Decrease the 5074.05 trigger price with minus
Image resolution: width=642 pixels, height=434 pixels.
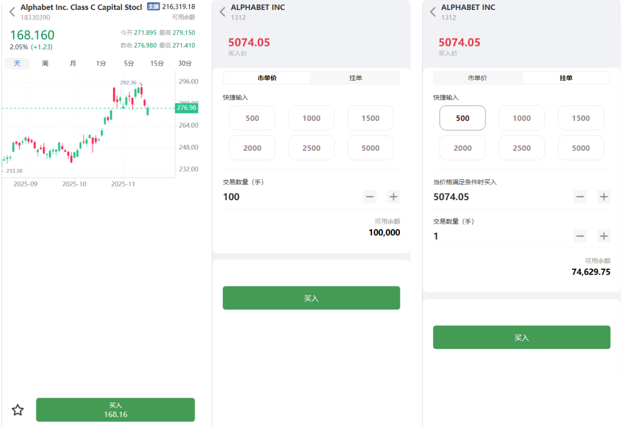tap(580, 197)
